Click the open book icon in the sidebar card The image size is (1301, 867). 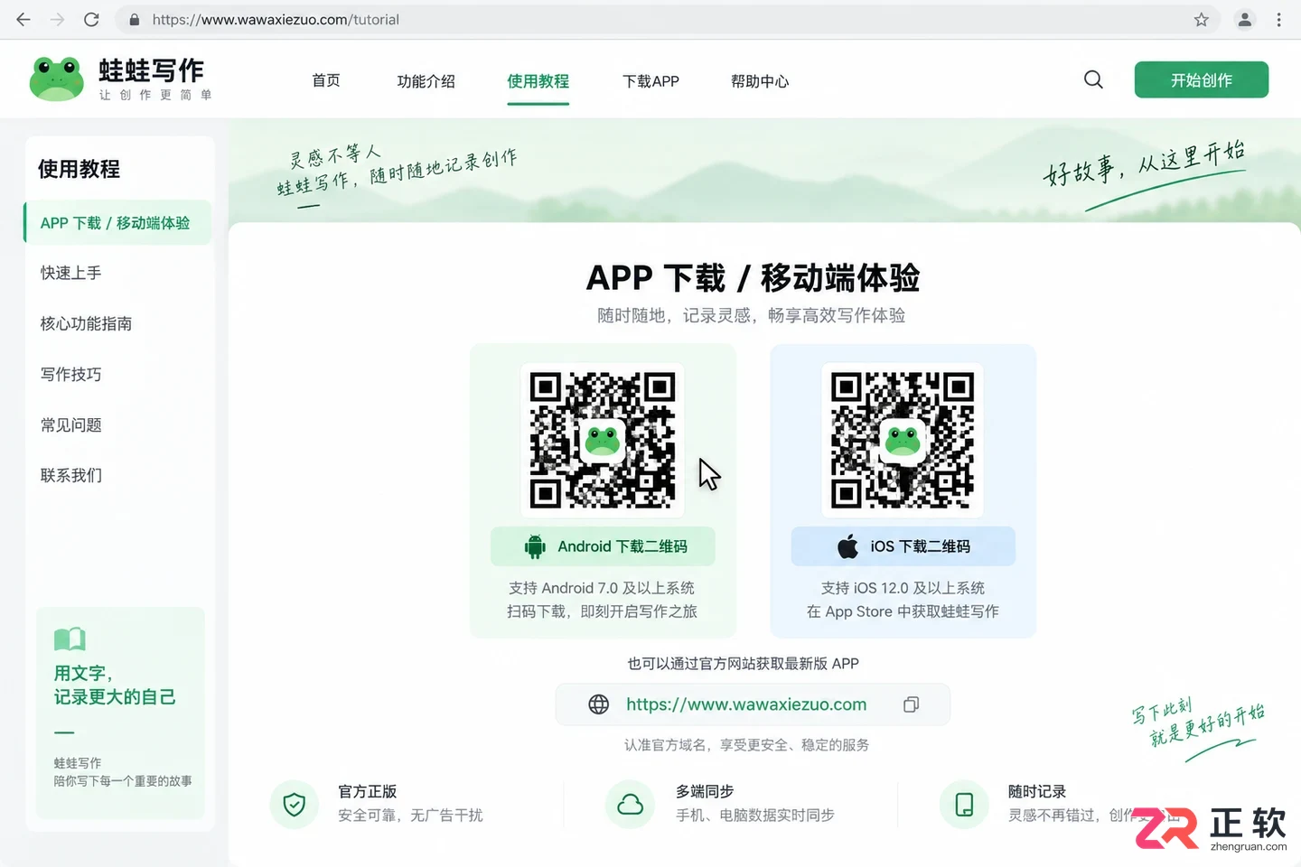[70, 639]
